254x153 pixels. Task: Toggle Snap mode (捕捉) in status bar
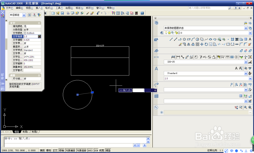click(42, 150)
